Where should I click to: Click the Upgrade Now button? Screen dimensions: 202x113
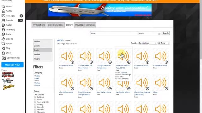click(13, 65)
